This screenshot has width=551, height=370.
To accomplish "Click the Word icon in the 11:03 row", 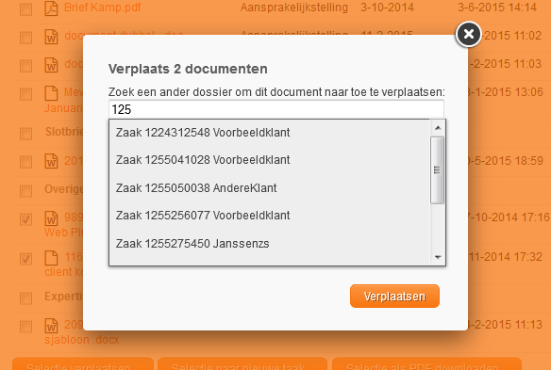I will [51, 65].
